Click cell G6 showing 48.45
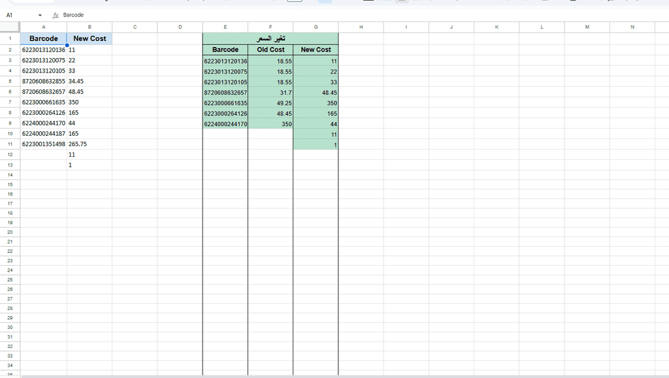669x378 pixels. coord(316,93)
